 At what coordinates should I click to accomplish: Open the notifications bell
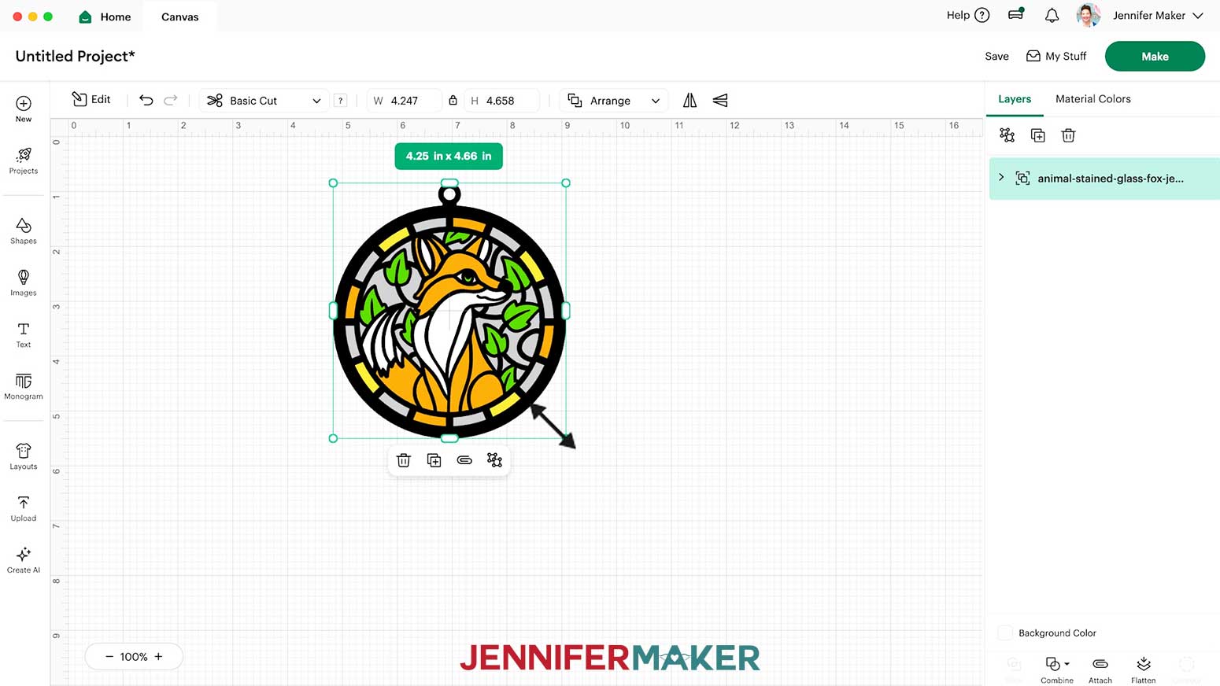(x=1052, y=15)
